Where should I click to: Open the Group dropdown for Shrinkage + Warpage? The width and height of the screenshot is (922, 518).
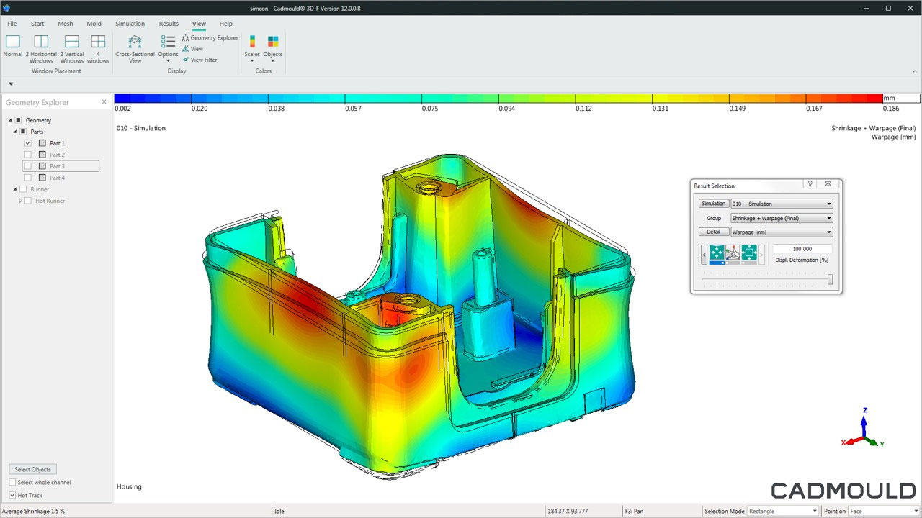click(x=782, y=218)
